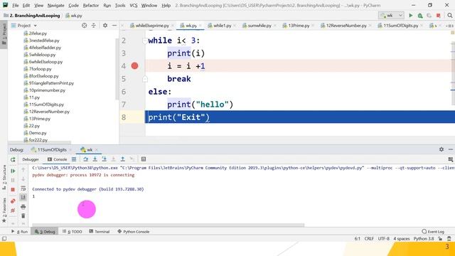Image resolution: width=455 pixels, height=256 pixels.
Task: Click Step Into in debug toolbar
Action: click(x=95, y=159)
